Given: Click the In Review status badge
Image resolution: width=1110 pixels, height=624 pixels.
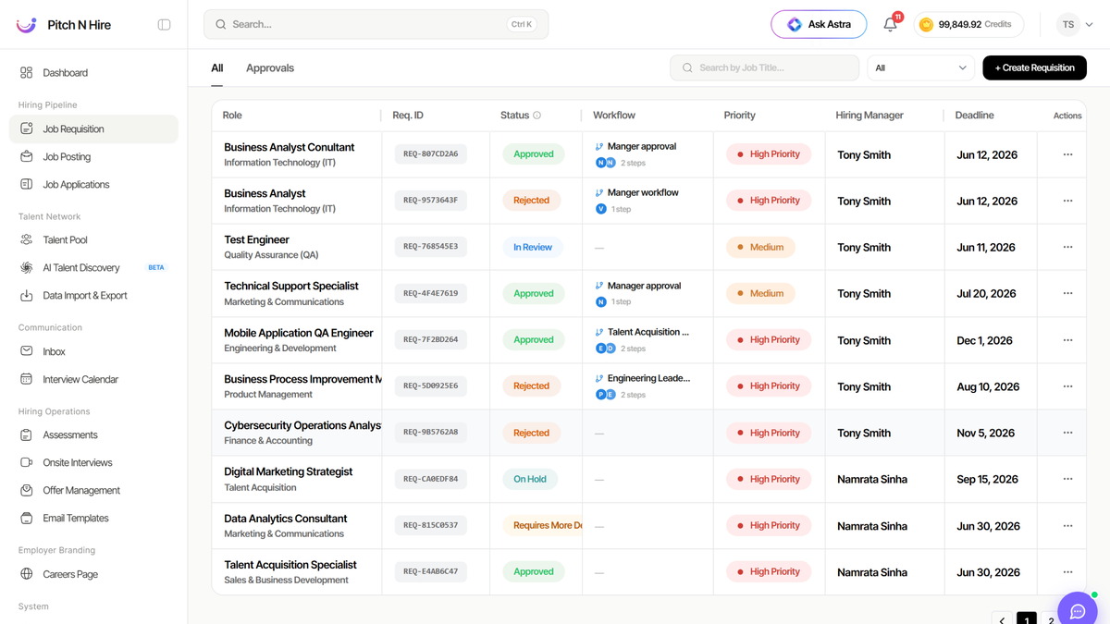Looking at the screenshot, I should pyautogui.click(x=533, y=247).
